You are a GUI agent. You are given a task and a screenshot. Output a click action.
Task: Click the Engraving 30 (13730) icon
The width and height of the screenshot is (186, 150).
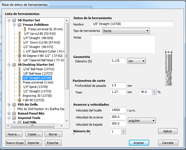pos(20,96)
